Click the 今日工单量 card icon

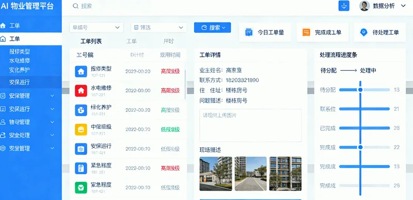pyautogui.click(x=249, y=32)
